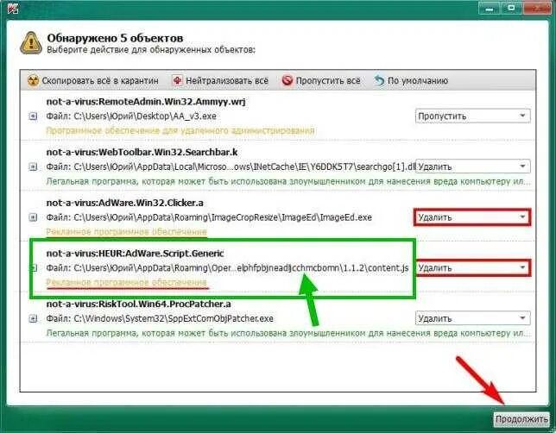
Task: Open action dropdown for AA_v3.exe
Action: [472, 116]
